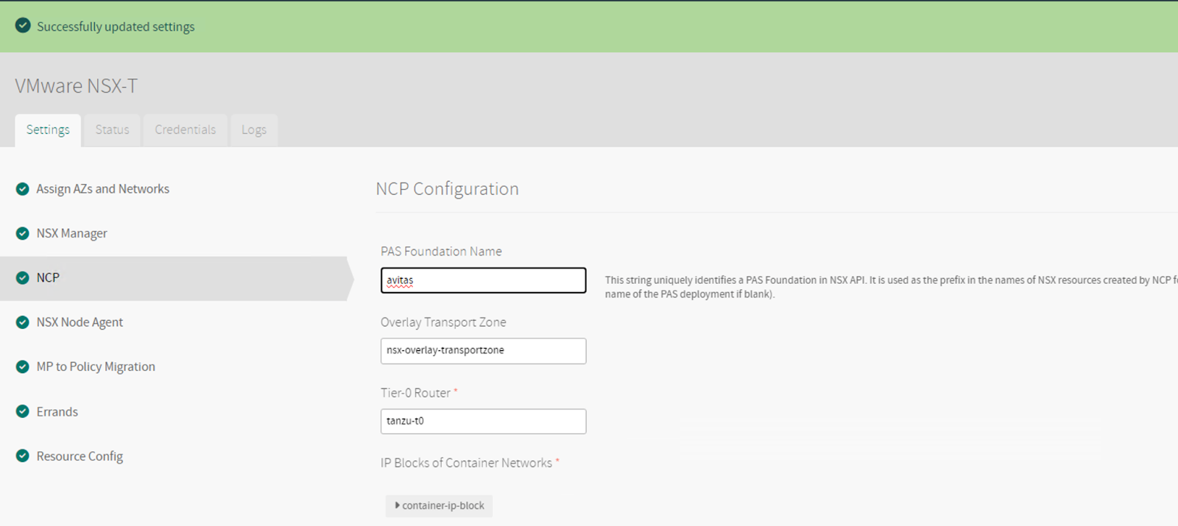Viewport: 1178px width, 526px height.
Task: Click the 'IP Blocks of Container Networks' label
Action: pyautogui.click(x=466, y=463)
